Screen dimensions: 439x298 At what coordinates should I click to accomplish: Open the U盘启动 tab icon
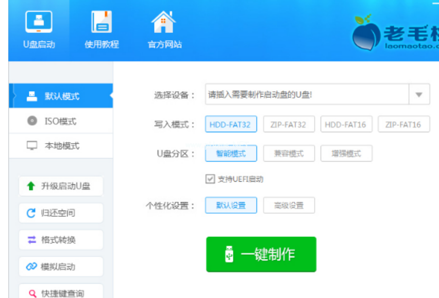point(39,22)
